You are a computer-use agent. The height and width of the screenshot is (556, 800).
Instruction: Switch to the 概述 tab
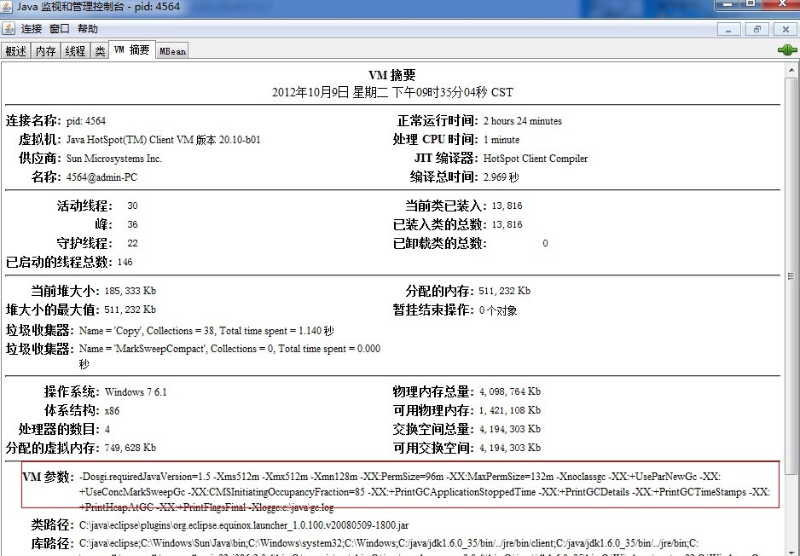[16, 51]
